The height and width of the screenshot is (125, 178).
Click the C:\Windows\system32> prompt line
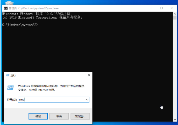point(20,25)
